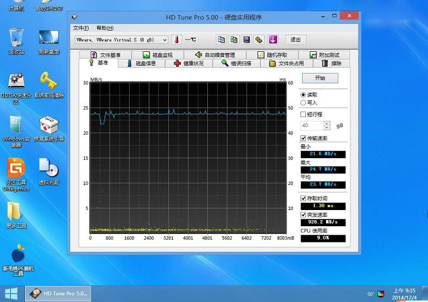Switch to the 文件夹占用 tab
The width and height of the screenshot is (428, 302).
pyautogui.click(x=286, y=64)
